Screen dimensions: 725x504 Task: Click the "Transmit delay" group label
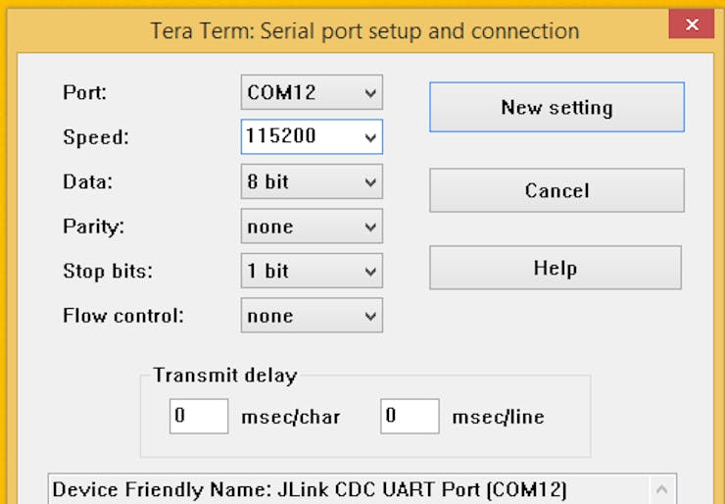coord(225,375)
